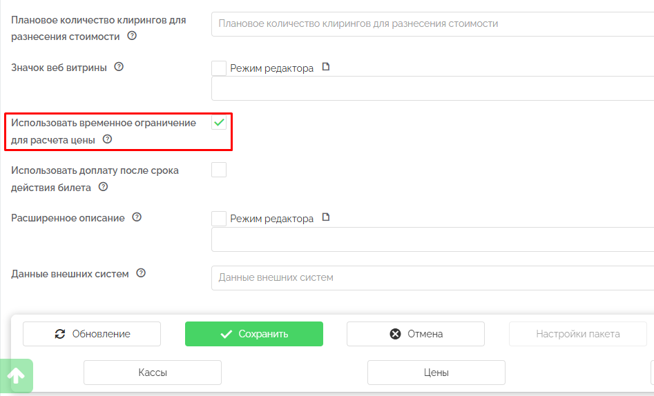The height and width of the screenshot is (396, 654).
Task: Enable Режим редактора for Значок веб витрины
Action: tap(219, 68)
